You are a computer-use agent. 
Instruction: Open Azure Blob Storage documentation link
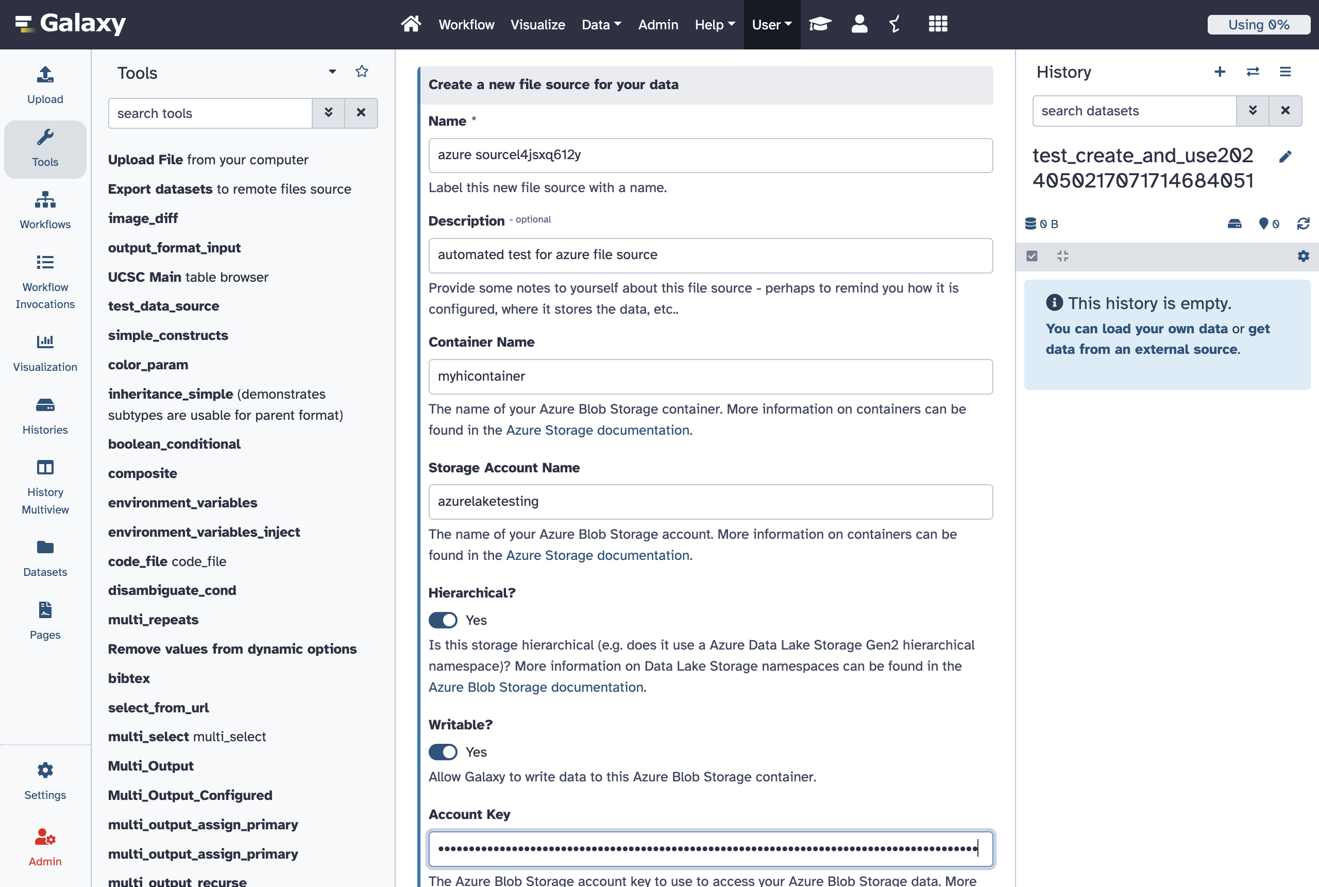click(x=535, y=687)
